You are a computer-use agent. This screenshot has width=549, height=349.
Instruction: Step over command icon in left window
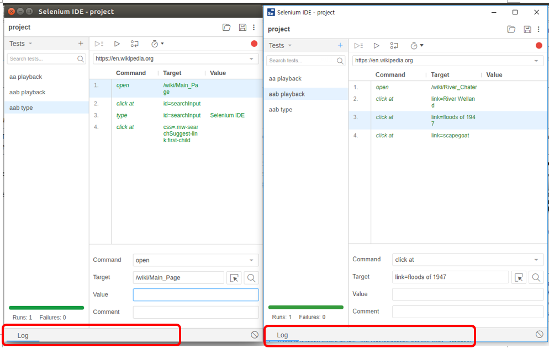[134, 44]
